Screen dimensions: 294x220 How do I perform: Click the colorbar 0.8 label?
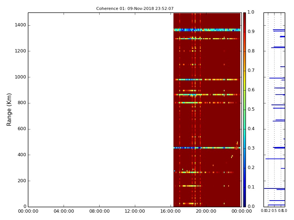coord(251,51)
